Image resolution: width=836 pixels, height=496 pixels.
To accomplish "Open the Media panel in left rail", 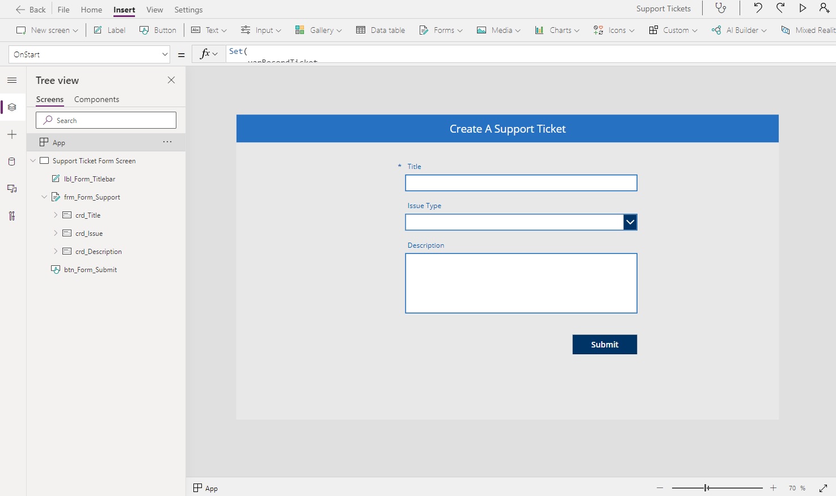I will click(x=12, y=189).
